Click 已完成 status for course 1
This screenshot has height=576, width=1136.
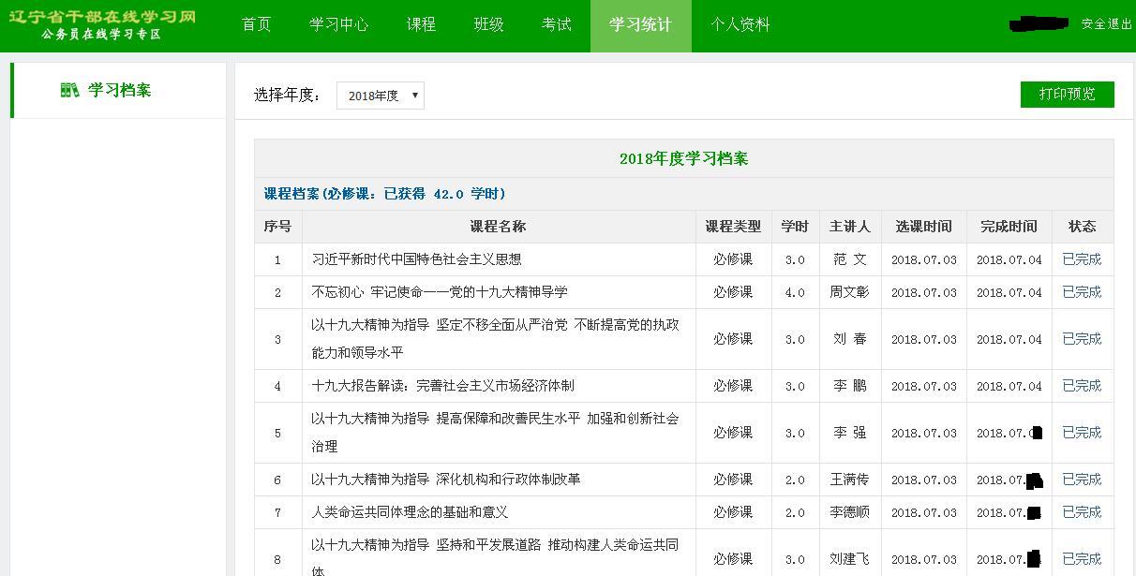point(1082,259)
